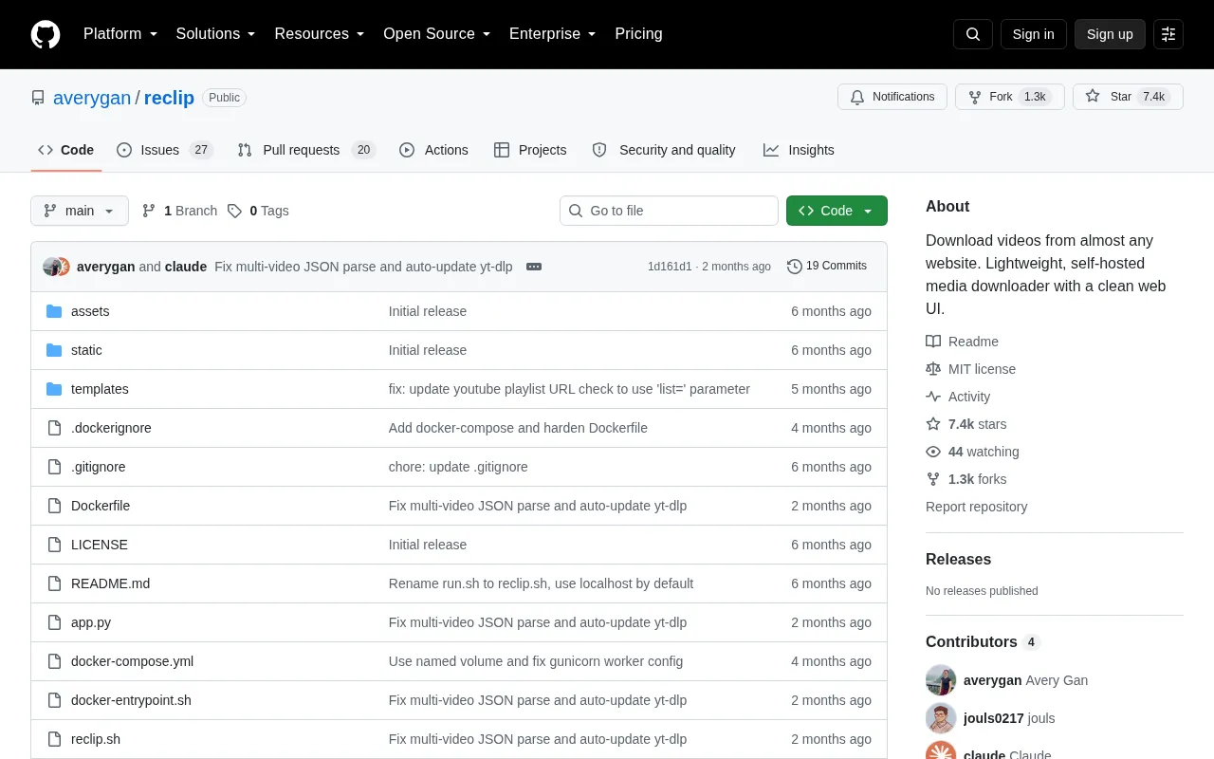
Task: View the 1 Branch list
Action: 179,211
